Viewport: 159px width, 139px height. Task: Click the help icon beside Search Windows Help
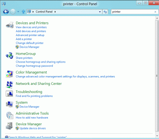(x=7, y=137)
